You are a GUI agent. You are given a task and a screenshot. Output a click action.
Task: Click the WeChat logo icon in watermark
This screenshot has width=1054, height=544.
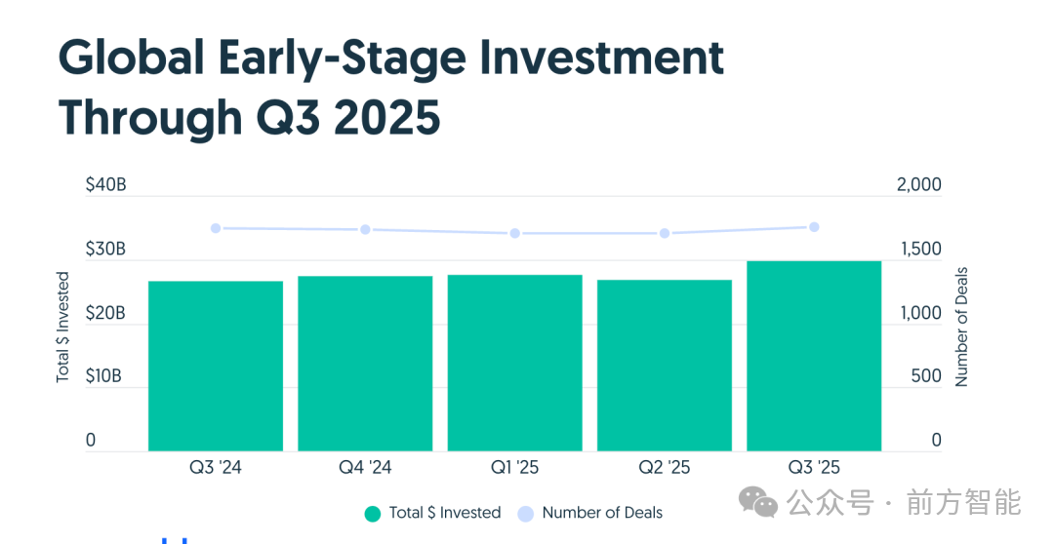click(x=758, y=501)
